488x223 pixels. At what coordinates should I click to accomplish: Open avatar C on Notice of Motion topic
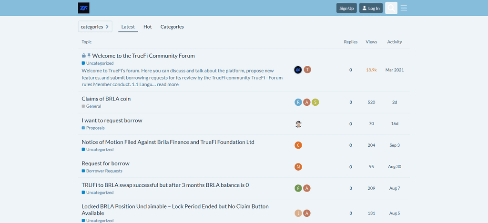298,145
